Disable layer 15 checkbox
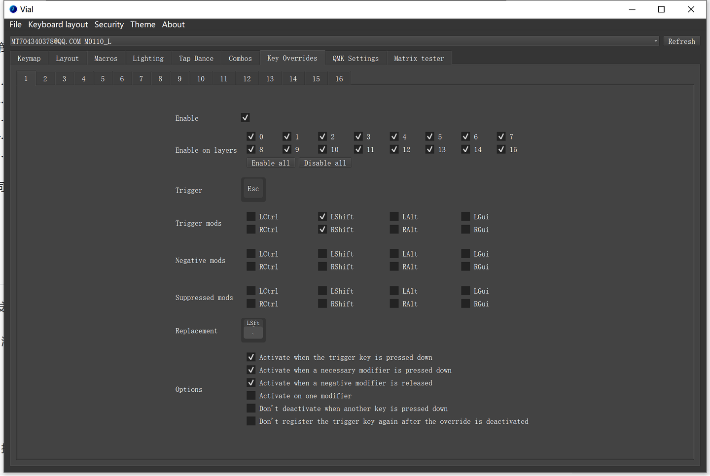The width and height of the screenshot is (710, 476). point(501,149)
